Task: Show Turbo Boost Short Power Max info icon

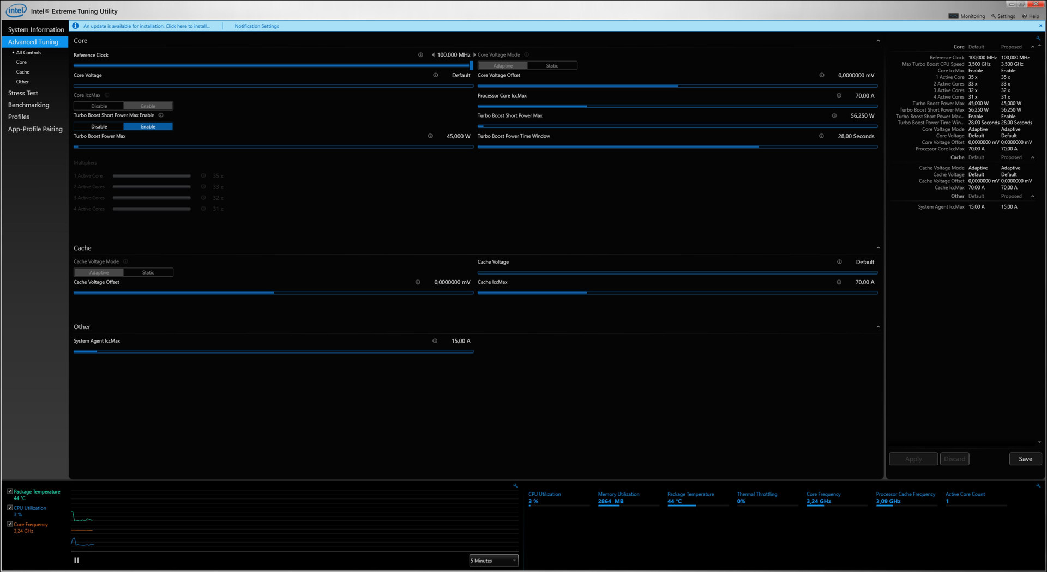Action: point(834,115)
